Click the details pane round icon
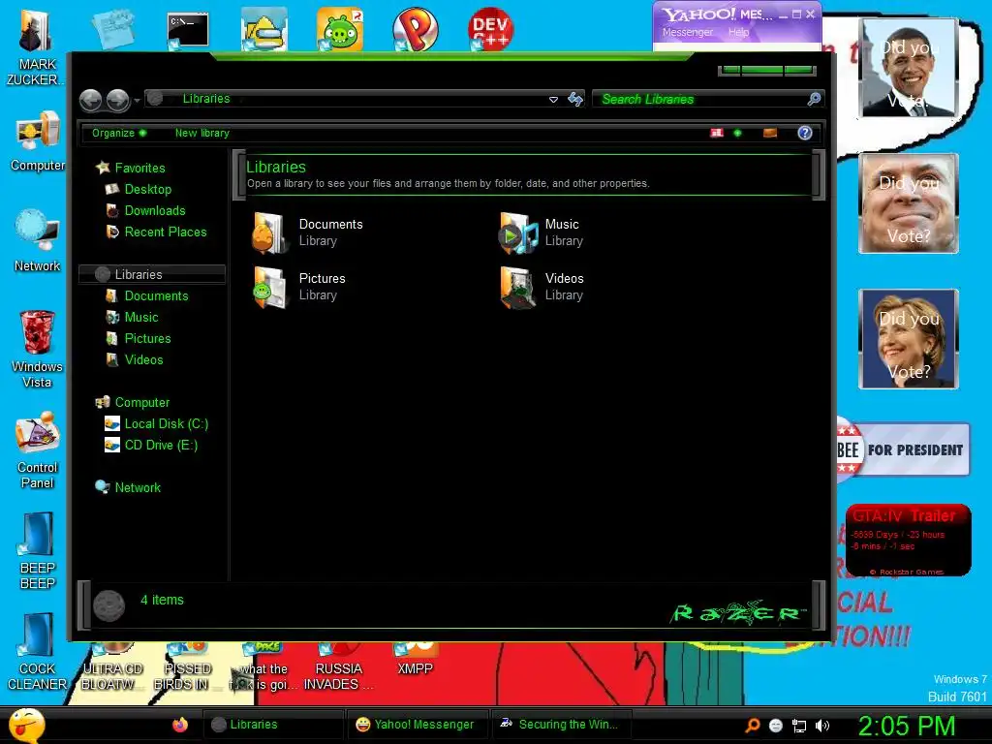Image resolution: width=992 pixels, height=744 pixels. [108, 605]
